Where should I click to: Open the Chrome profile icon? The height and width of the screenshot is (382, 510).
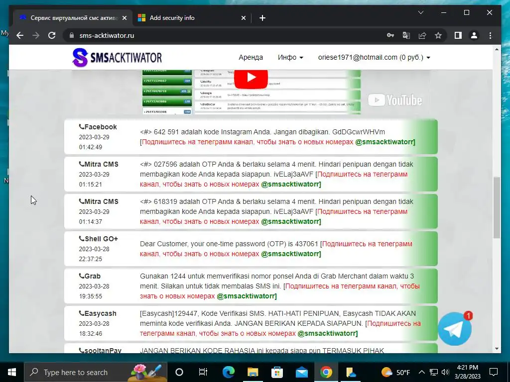pos(474,35)
